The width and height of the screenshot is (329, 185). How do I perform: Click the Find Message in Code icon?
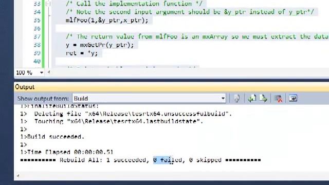(237, 98)
